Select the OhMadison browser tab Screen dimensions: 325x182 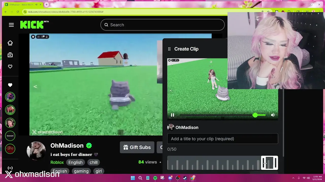pyautogui.click(x=23, y=5)
